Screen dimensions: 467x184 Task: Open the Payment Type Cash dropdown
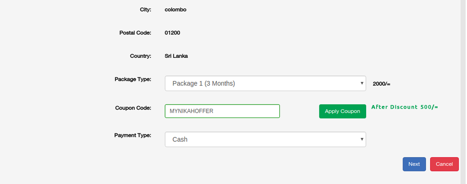pyautogui.click(x=265, y=140)
